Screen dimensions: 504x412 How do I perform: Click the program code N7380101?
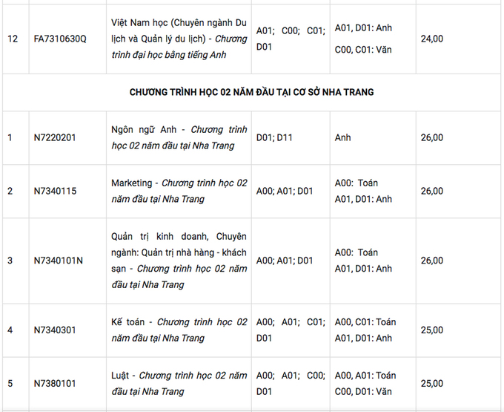click(56, 384)
